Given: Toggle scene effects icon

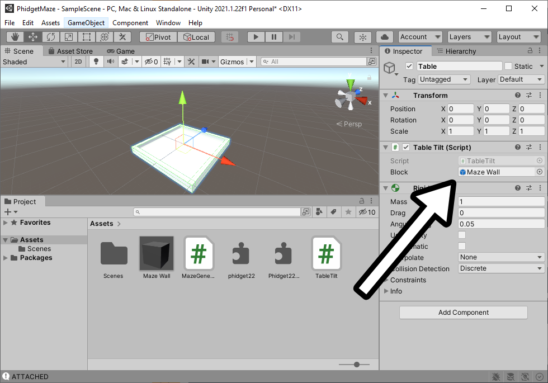Looking at the screenshot, I should (125, 62).
